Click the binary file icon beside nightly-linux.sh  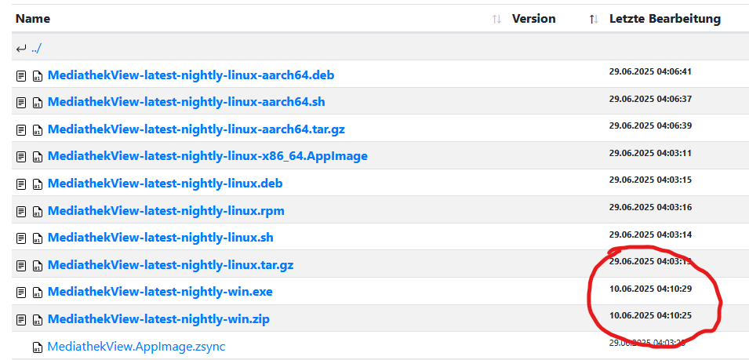(x=37, y=238)
